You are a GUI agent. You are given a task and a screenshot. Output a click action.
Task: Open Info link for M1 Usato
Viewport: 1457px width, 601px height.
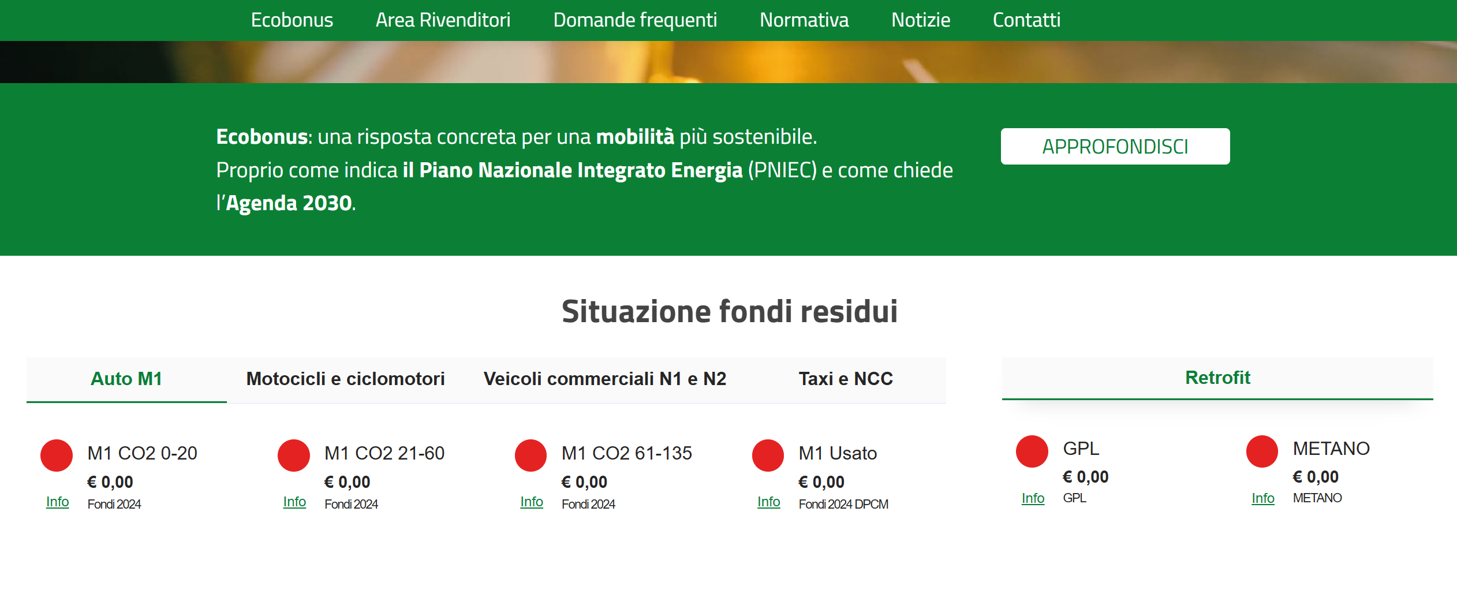[768, 502]
